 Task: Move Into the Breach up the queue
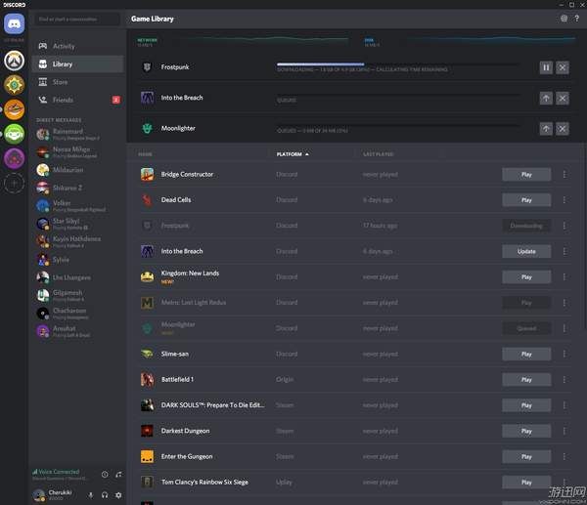click(x=546, y=99)
